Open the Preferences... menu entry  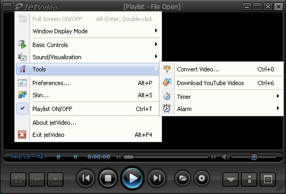[x=88, y=83]
